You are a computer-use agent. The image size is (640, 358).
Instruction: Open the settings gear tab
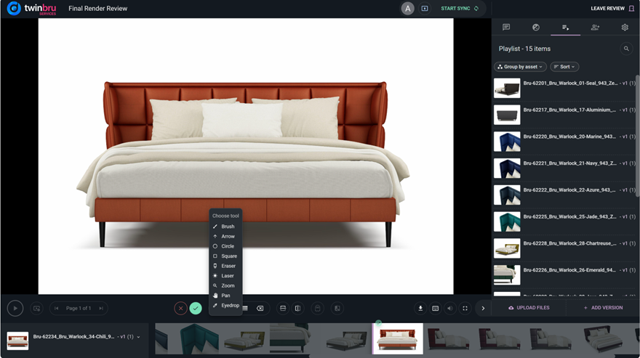pyautogui.click(x=625, y=28)
